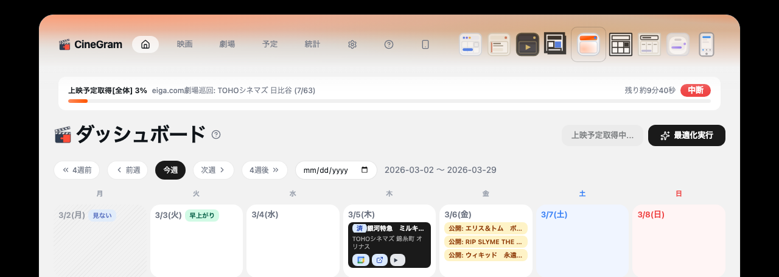
Task: Switch to the 劇場 tab
Action: tap(228, 44)
